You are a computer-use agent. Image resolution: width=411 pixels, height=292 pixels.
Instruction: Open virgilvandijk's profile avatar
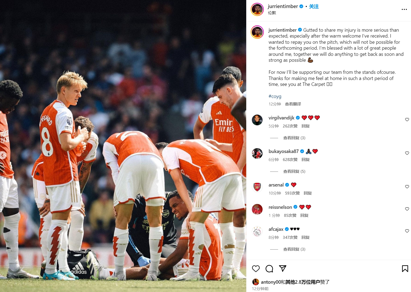click(x=257, y=120)
